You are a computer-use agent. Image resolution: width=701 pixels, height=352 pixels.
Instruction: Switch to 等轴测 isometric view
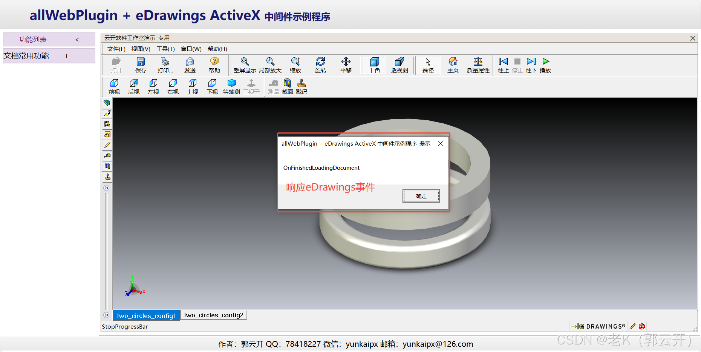point(231,87)
